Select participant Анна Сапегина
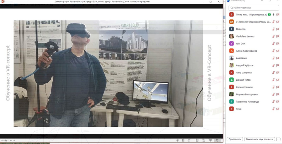The height and width of the screenshot is (144, 282). click(254, 73)
